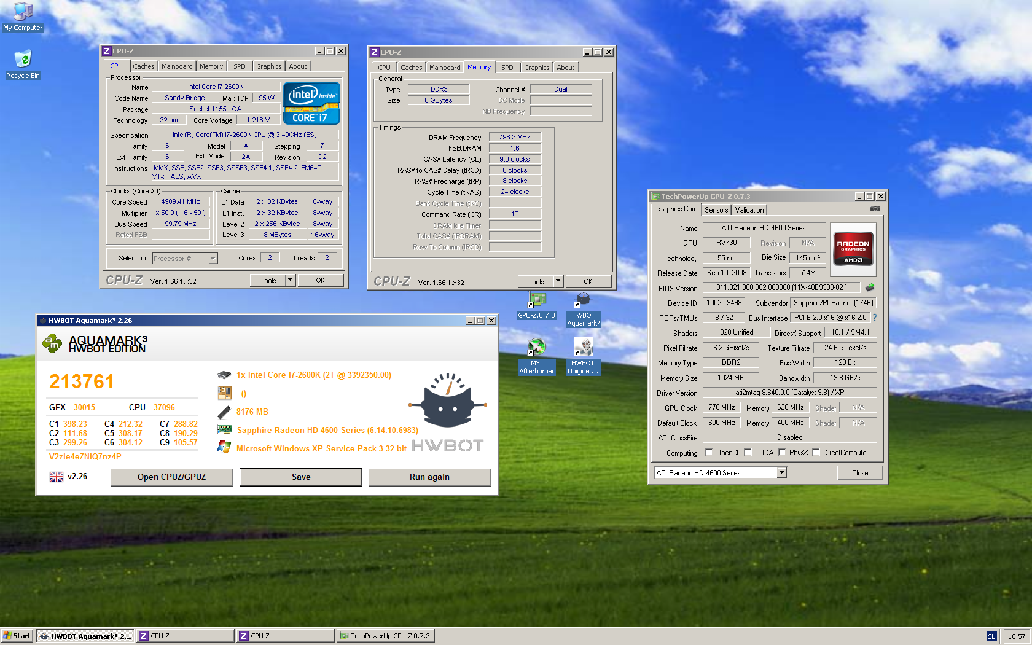The width and height of the screenshot is (1032, 645).
Task: Switch to HWBOT Aquamark taskbar item
Action: pyautogui.click(x=85, y=636)
